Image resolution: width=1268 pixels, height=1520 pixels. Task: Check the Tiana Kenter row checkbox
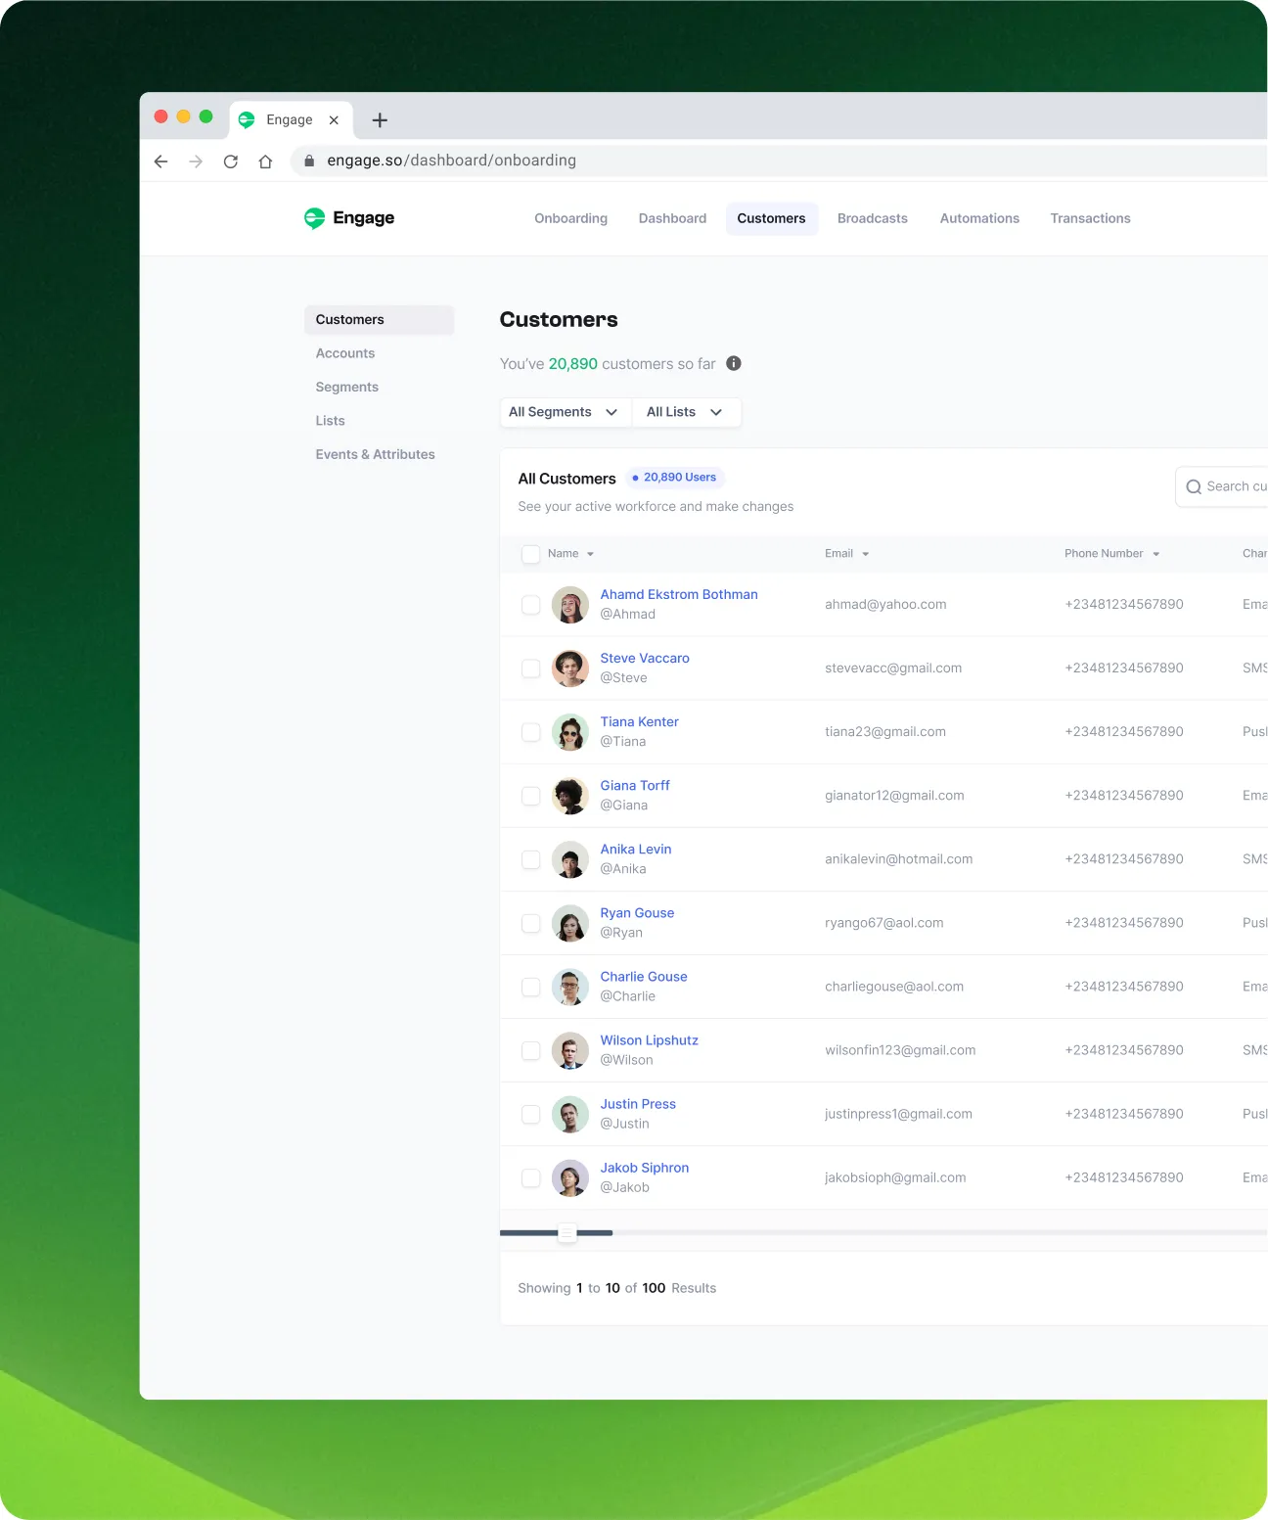pos(531,732)
